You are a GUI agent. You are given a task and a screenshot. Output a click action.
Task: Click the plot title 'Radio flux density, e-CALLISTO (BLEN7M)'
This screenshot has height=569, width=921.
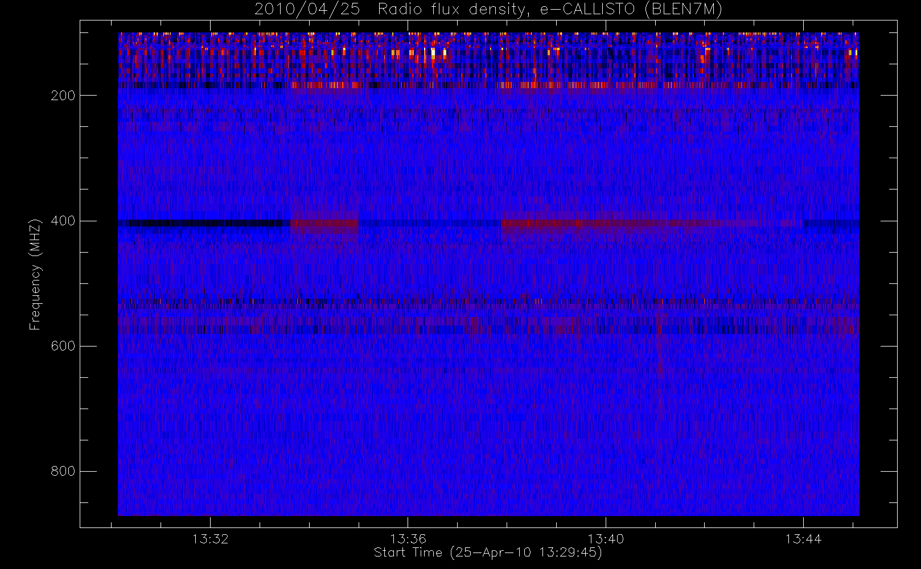pyautogui.click(x=550, y=10)
